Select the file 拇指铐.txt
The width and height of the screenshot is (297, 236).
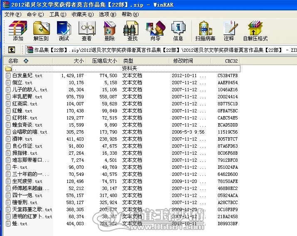(25, 153)
